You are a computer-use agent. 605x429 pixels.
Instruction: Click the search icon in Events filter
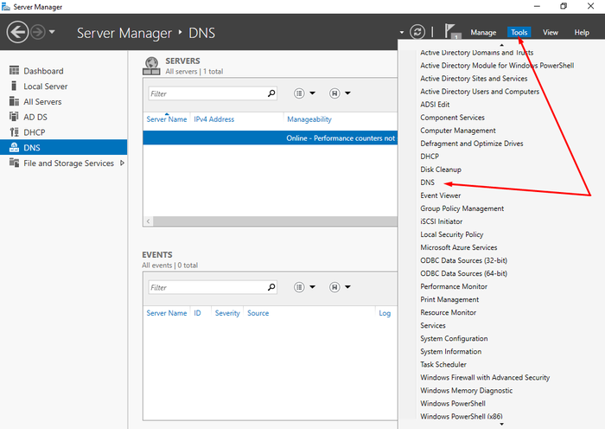(271, 287)
